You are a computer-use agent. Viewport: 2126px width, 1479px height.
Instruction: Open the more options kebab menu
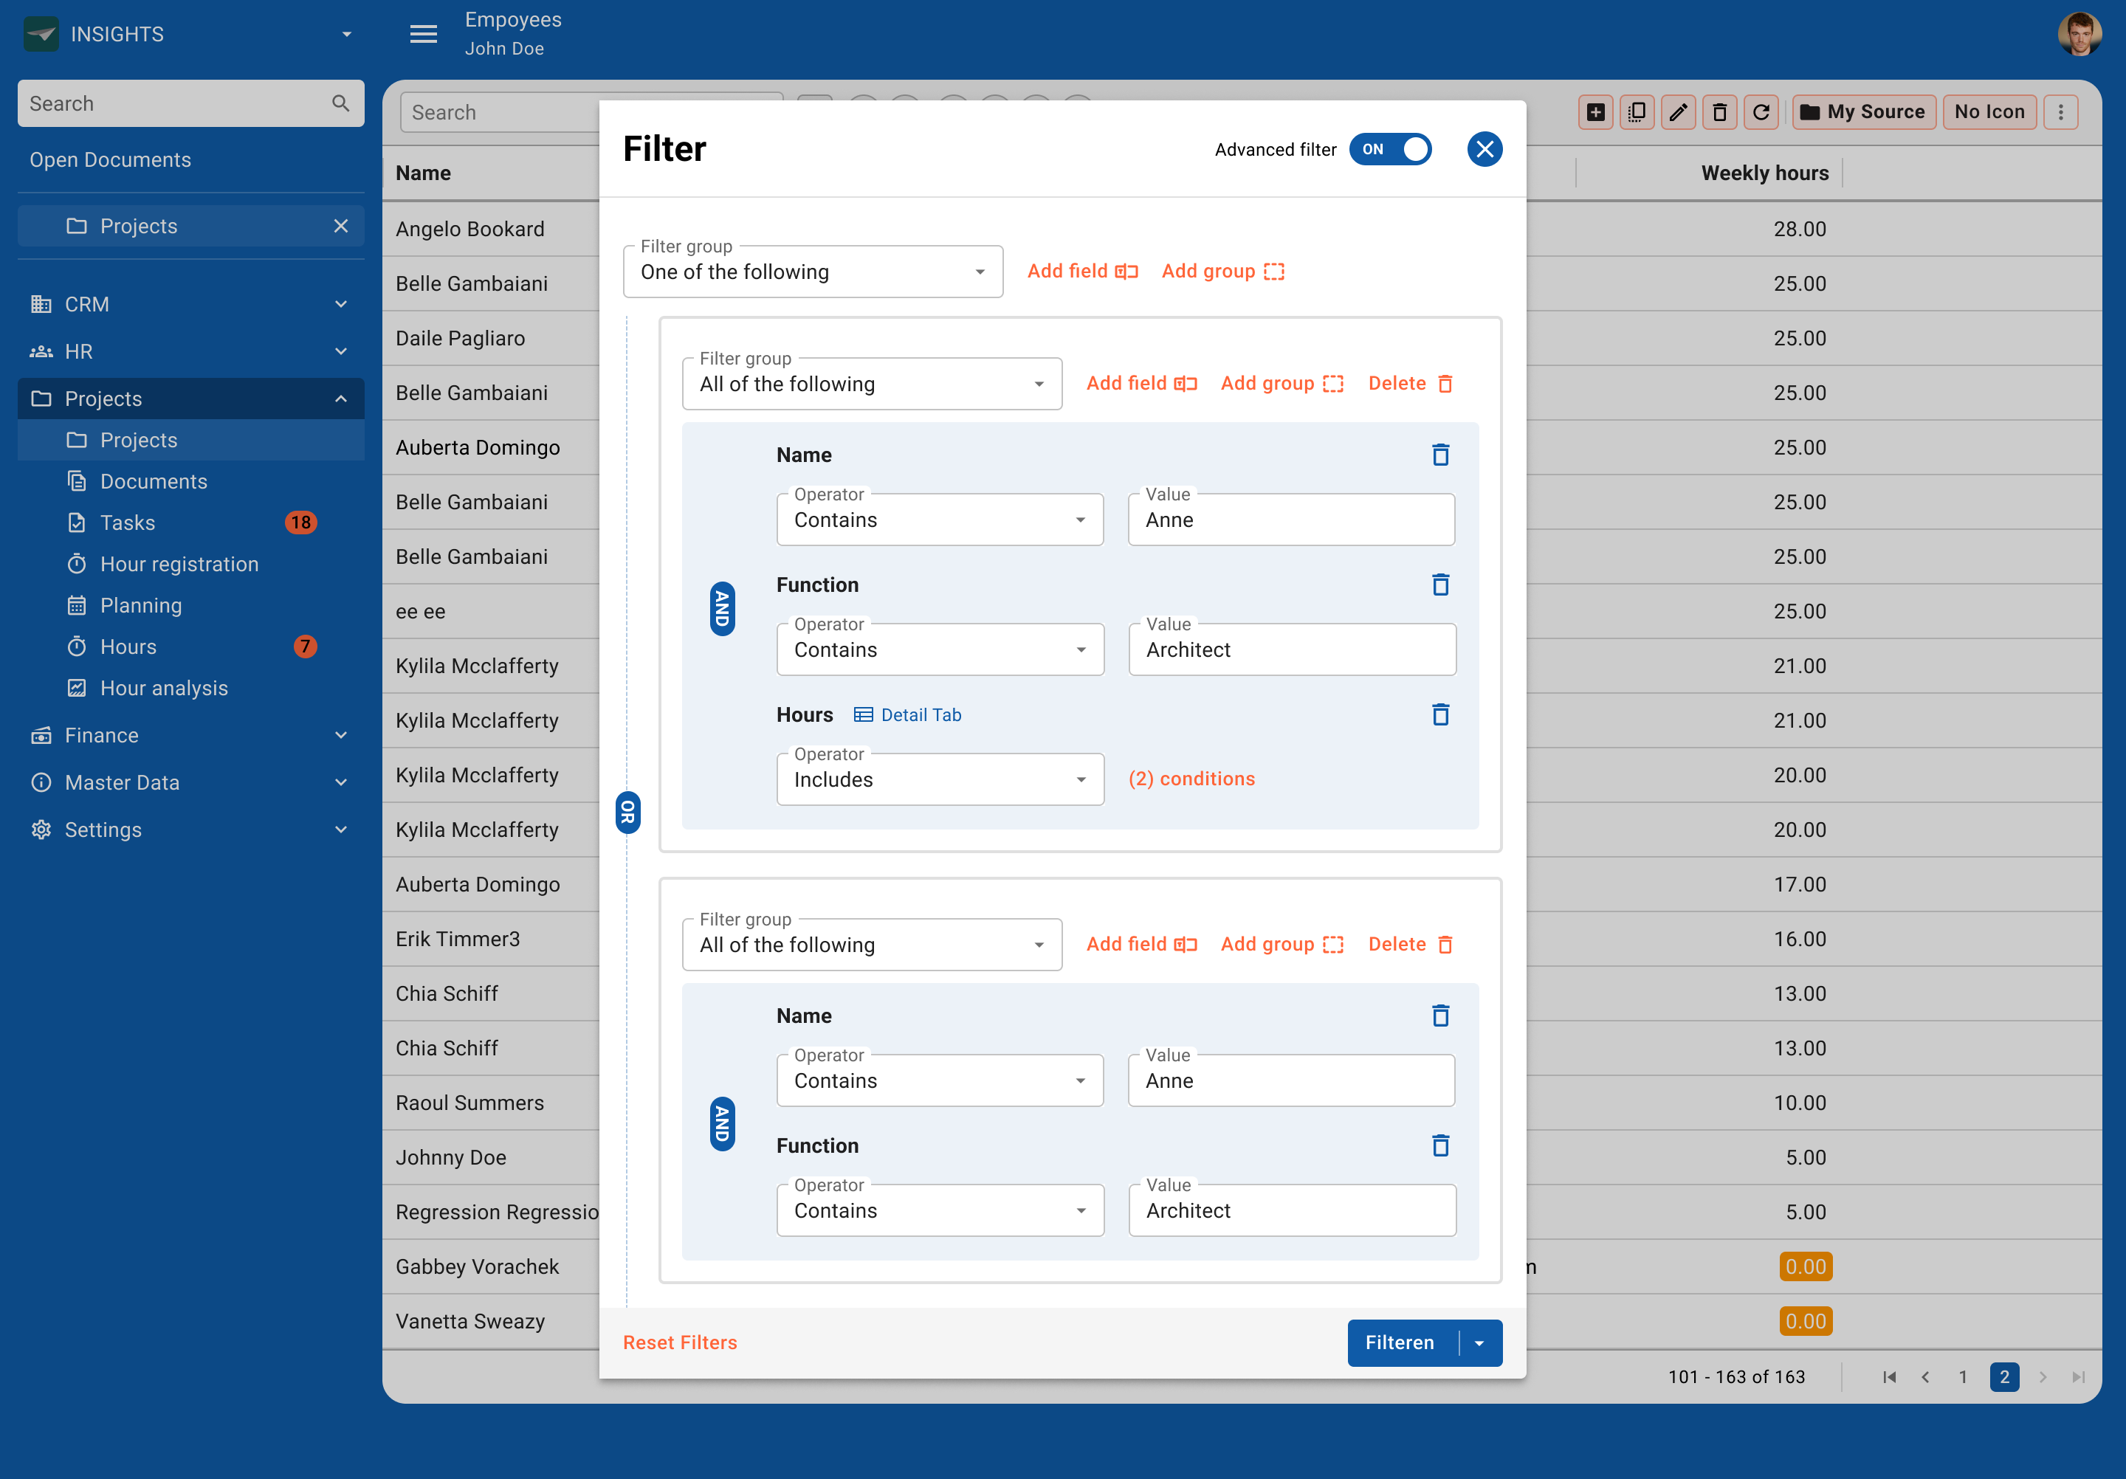[x=2060, y=112]
